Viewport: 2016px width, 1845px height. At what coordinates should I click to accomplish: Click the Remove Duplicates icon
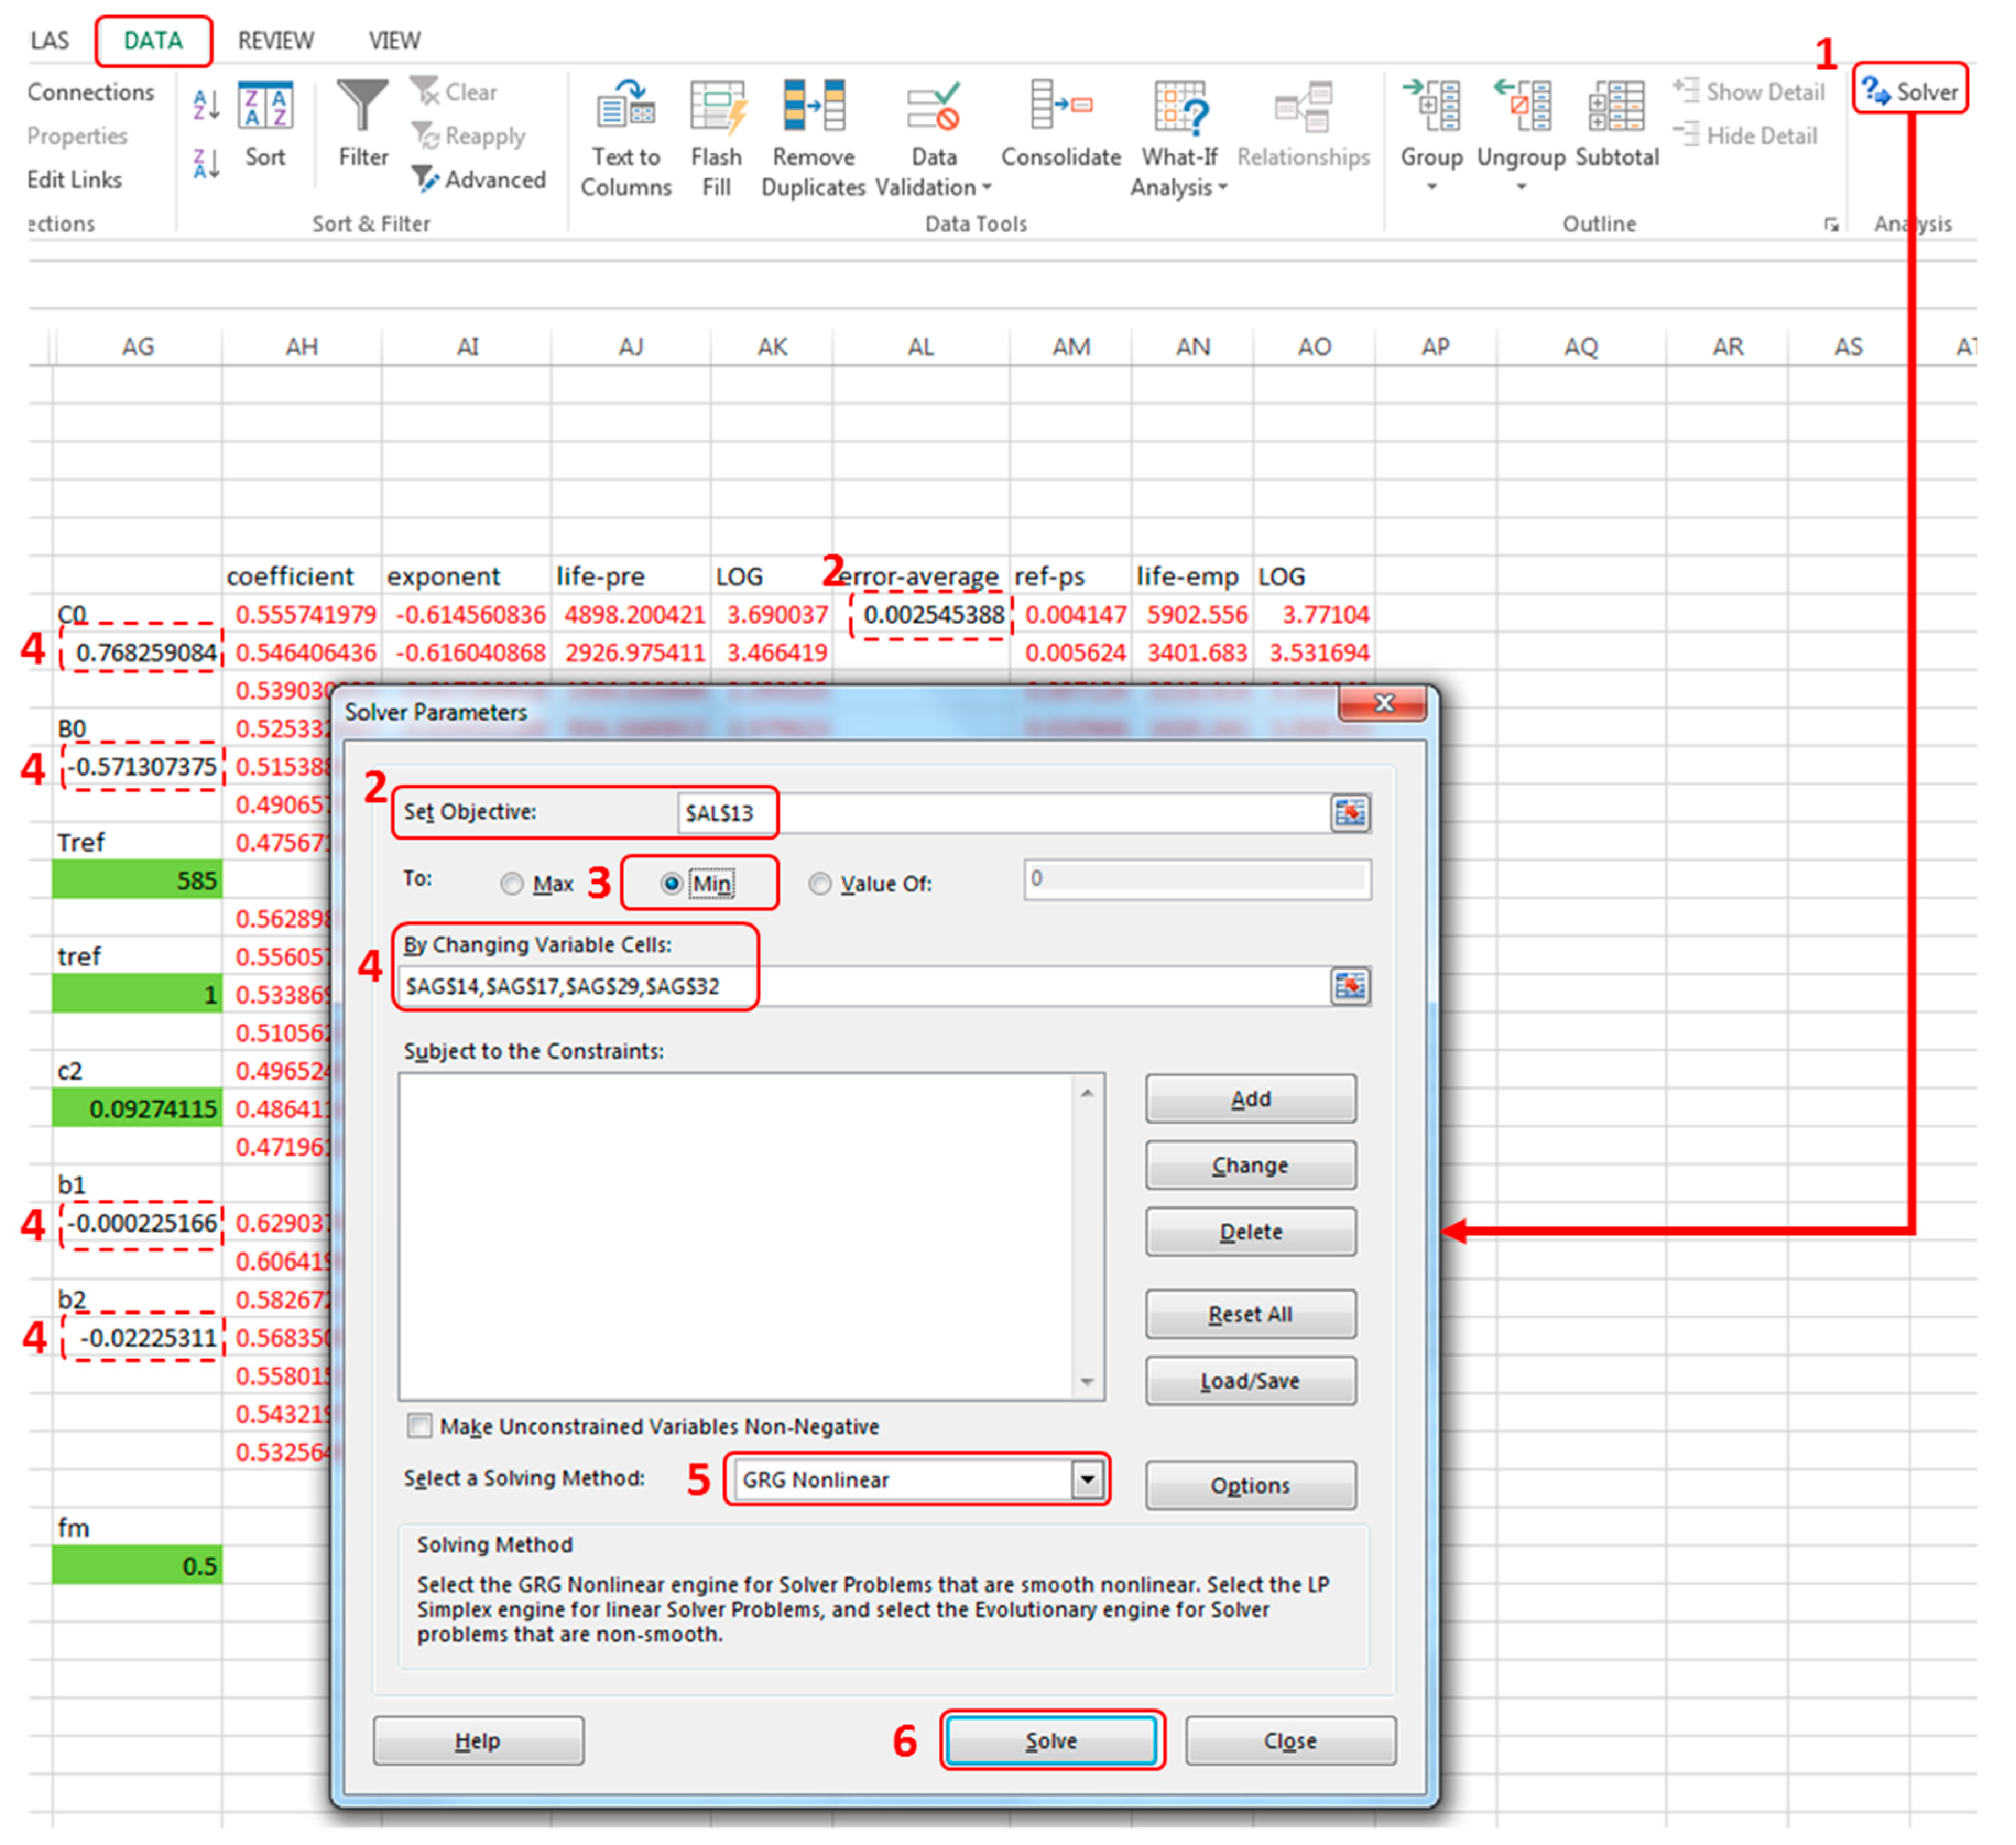[813, 106]
